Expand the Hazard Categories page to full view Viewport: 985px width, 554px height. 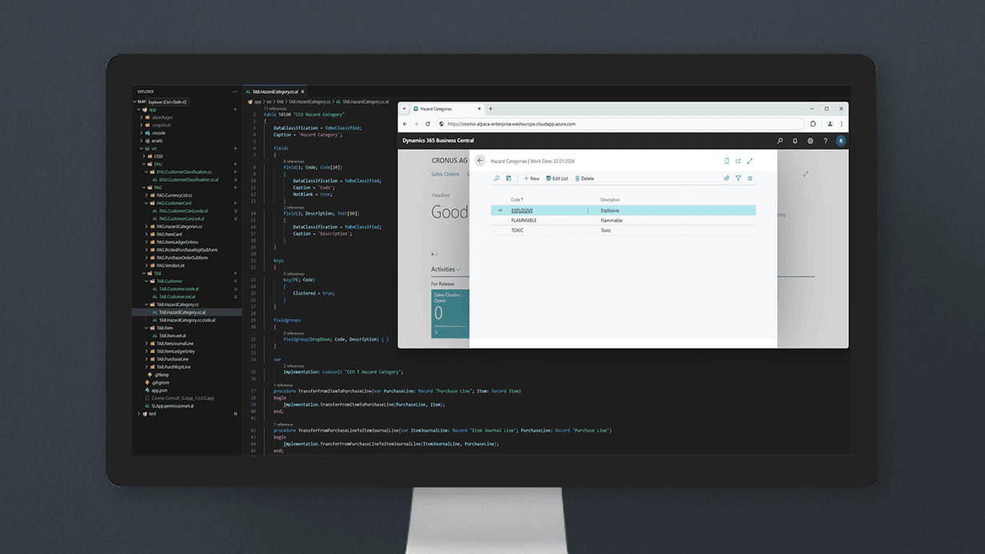coord(750,161)
